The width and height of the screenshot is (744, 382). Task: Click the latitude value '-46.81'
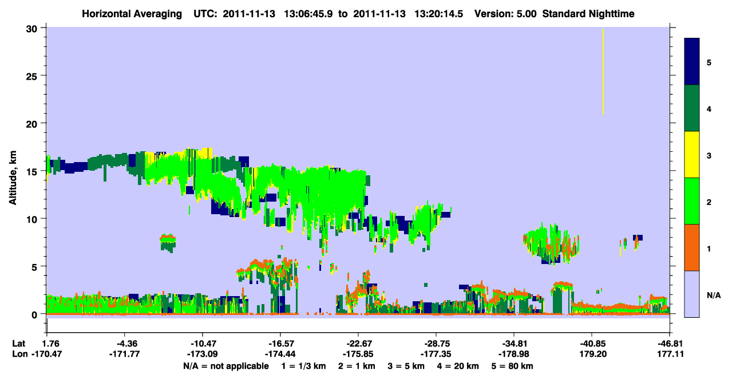tap(670, 344)
